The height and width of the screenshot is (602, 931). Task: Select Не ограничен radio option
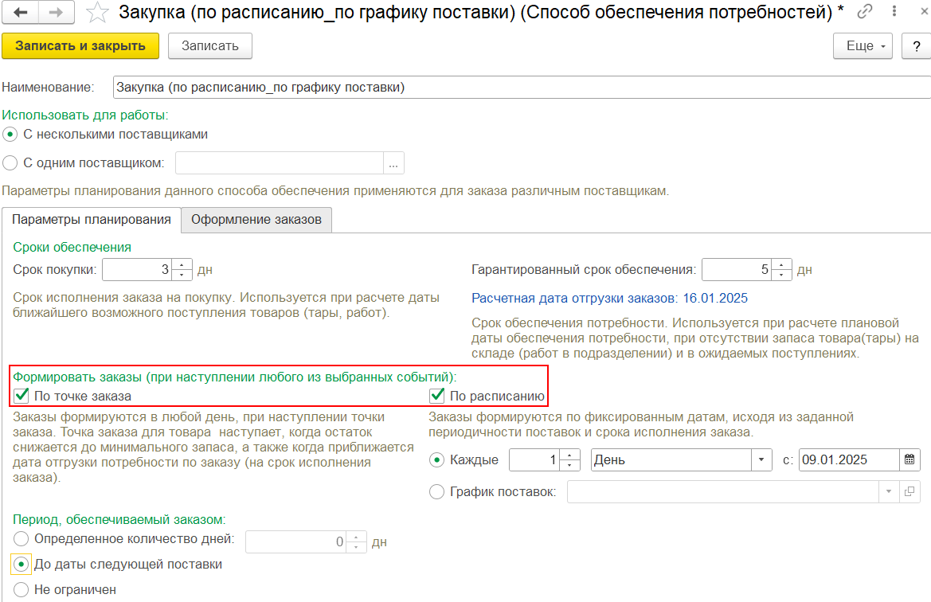[21, 589]
